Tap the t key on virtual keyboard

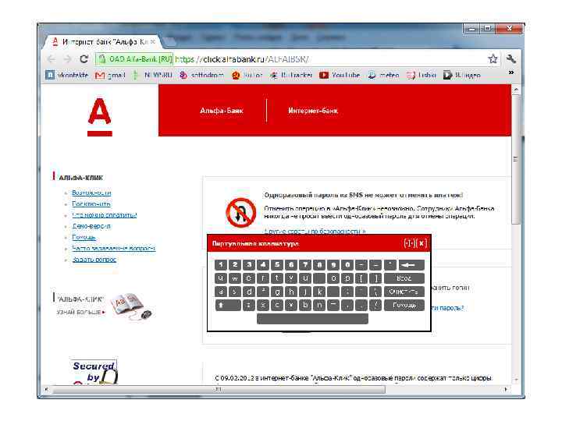[x=277, y=278]
